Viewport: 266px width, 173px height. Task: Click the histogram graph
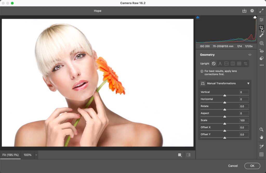coord(226,29)
